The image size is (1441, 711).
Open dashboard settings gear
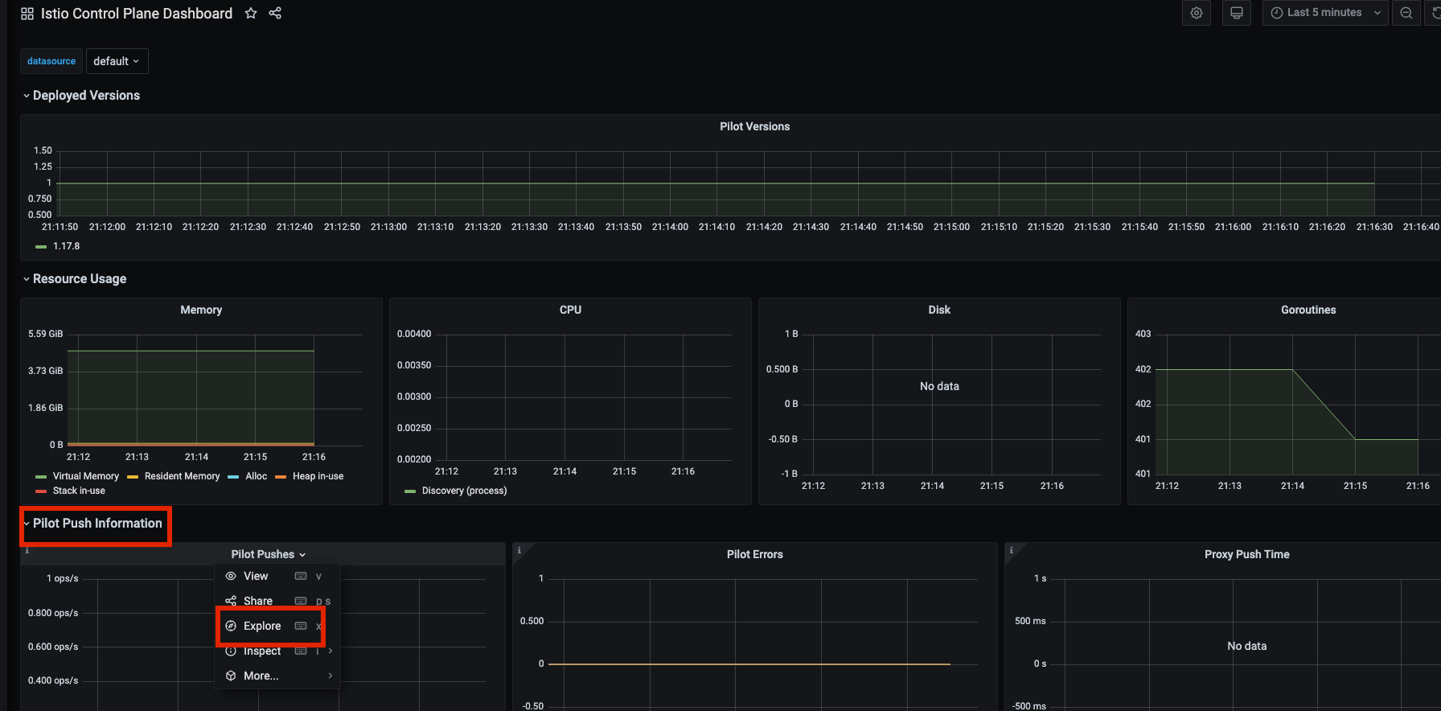[1197, 13]
